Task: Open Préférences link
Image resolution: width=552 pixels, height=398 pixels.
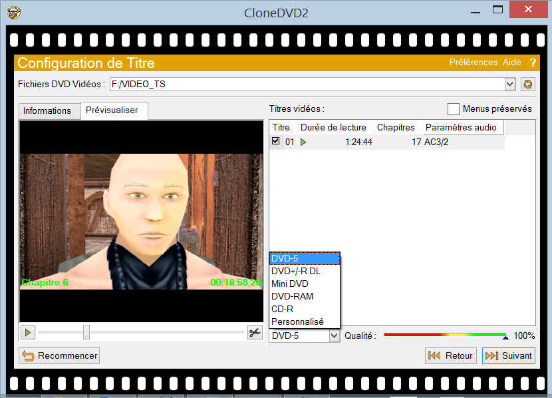Action: tap(474, 63)
